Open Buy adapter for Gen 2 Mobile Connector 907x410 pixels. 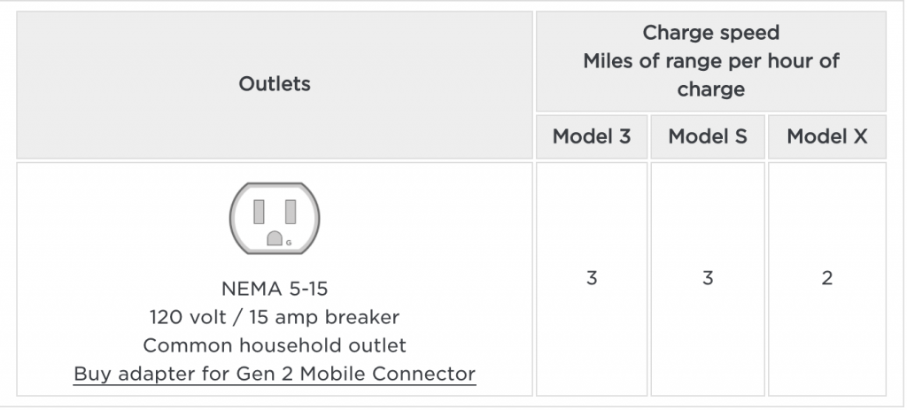coord(275,374)
